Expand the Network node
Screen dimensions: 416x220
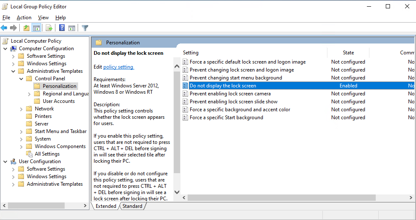click(21, 109)
